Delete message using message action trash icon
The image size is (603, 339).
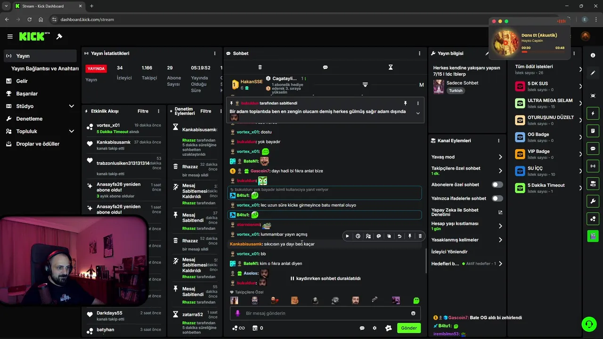point(420,236)
